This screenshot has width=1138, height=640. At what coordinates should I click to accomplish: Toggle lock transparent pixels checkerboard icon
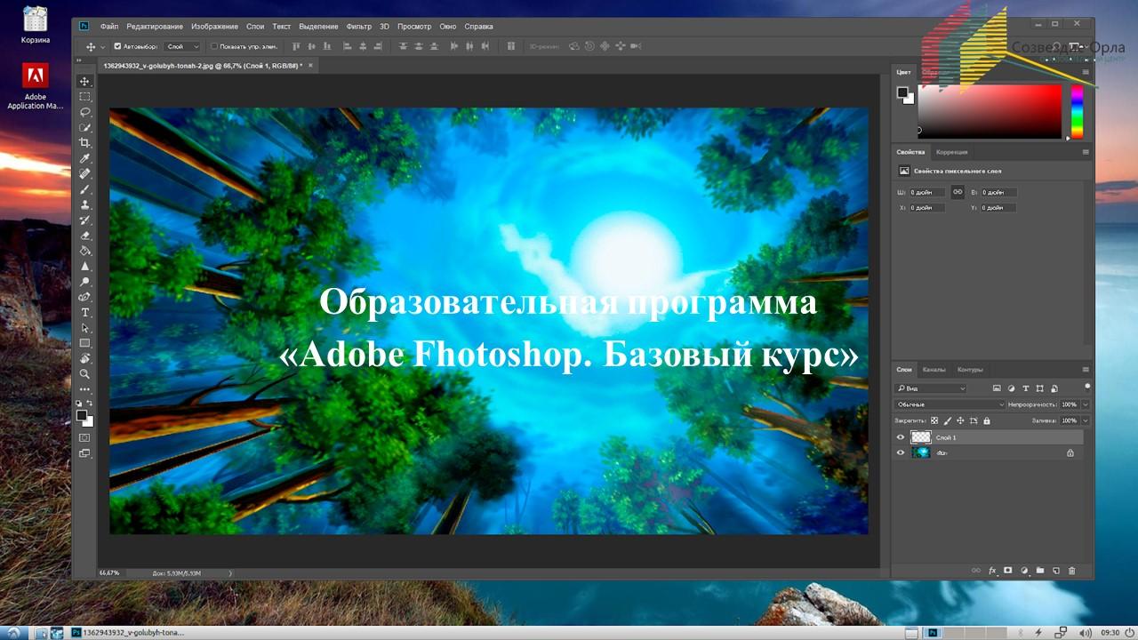934,420
